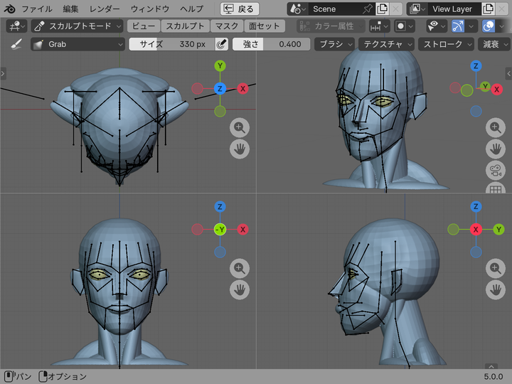The width and height of the screenshot is (512, 384).
Task: Open the レンダー menu
Action: (105, 9)
